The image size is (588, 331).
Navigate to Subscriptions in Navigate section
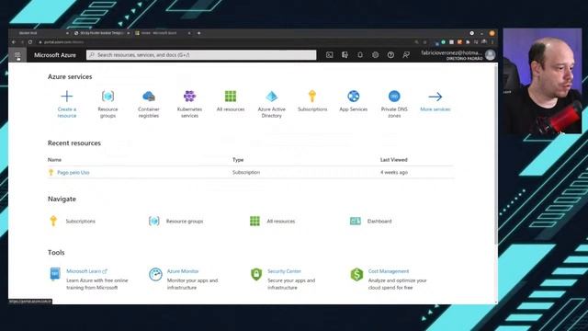point(80,222)
